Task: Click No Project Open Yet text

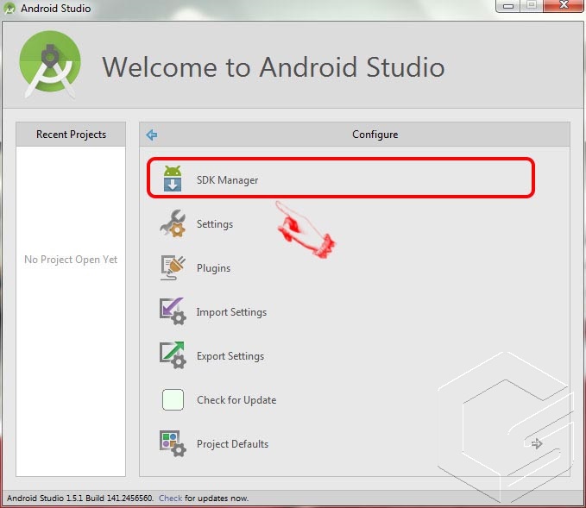Action: click(71, 260)
